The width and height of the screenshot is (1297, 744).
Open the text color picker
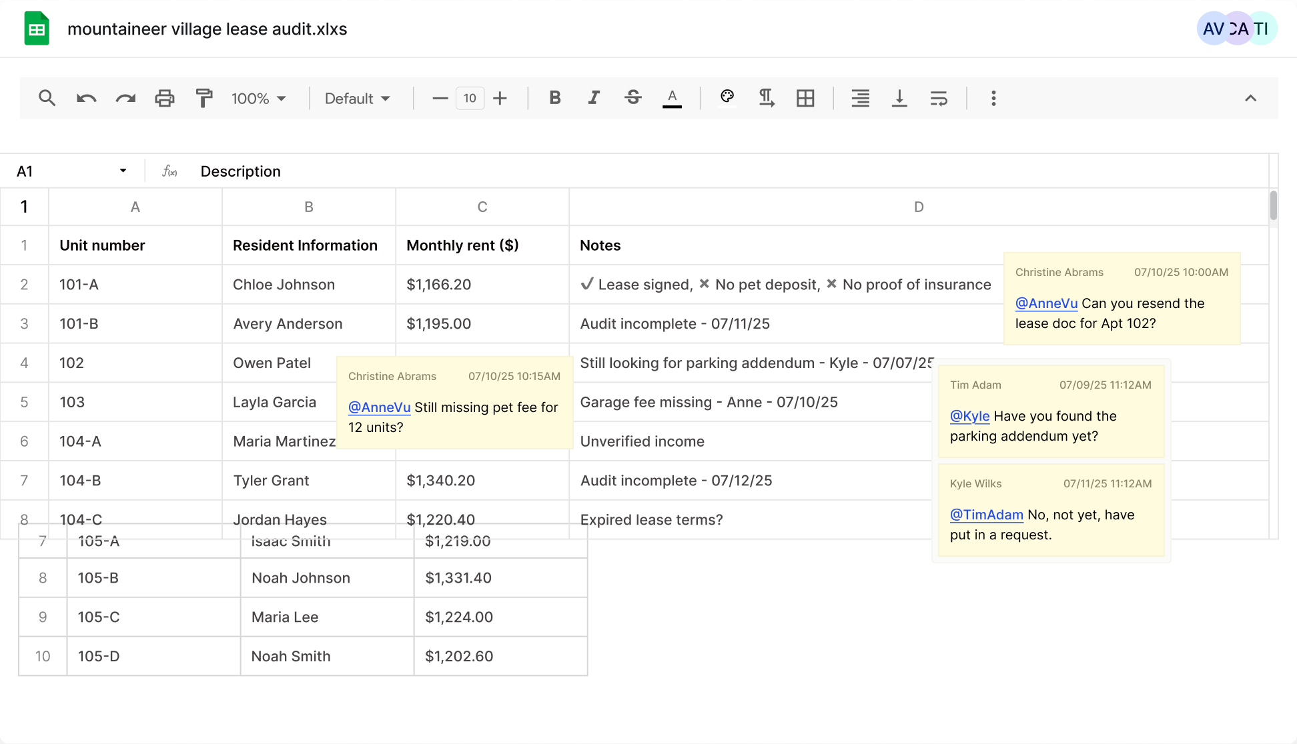click(672, 98)
